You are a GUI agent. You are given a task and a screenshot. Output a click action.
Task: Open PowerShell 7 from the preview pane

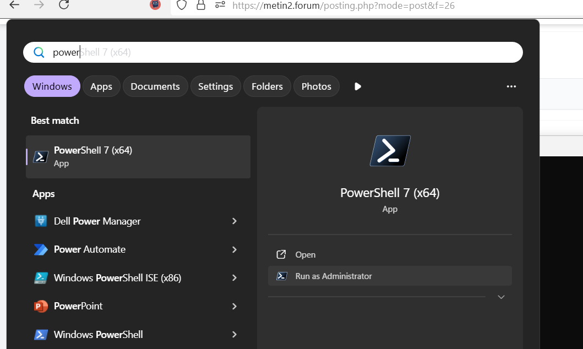click(305, 255)
